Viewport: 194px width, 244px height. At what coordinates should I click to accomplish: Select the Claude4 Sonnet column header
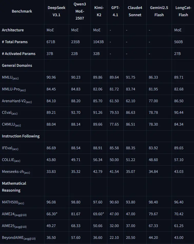(x=135, y=11)
